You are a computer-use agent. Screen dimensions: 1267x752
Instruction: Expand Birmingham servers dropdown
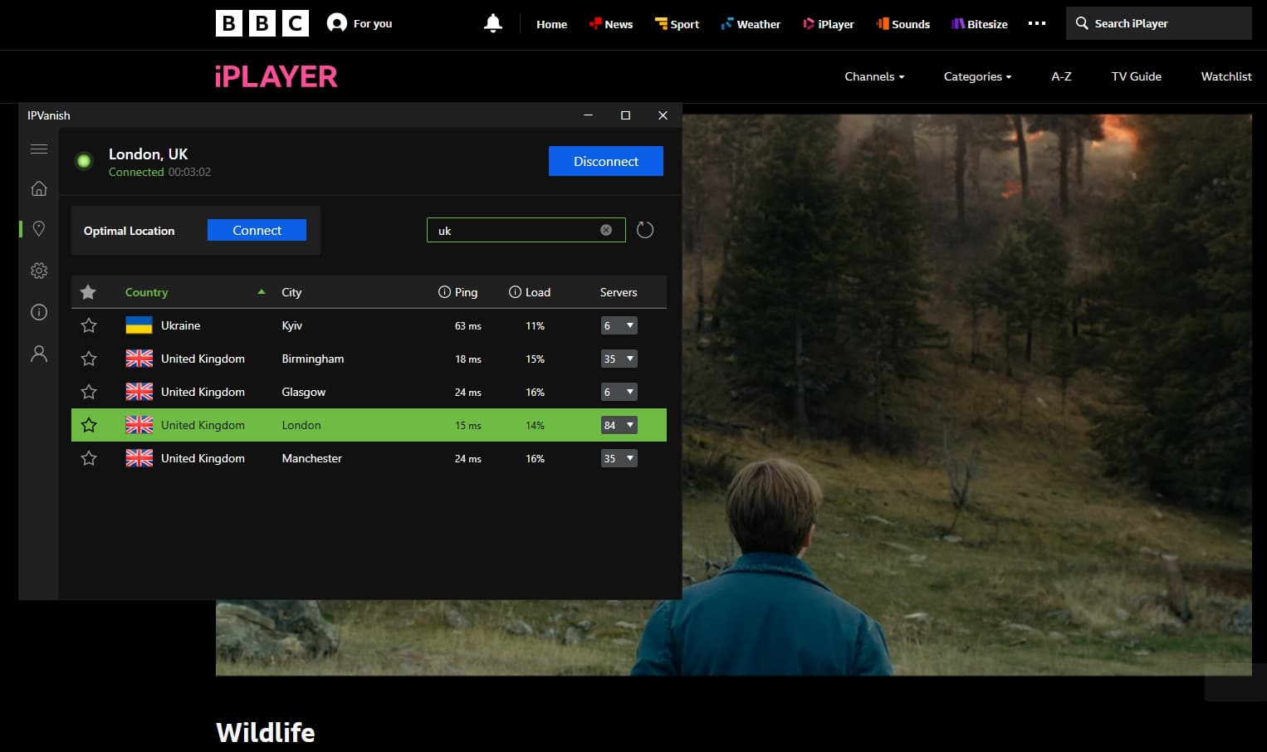pyautogui.click(x=619, y=359)
